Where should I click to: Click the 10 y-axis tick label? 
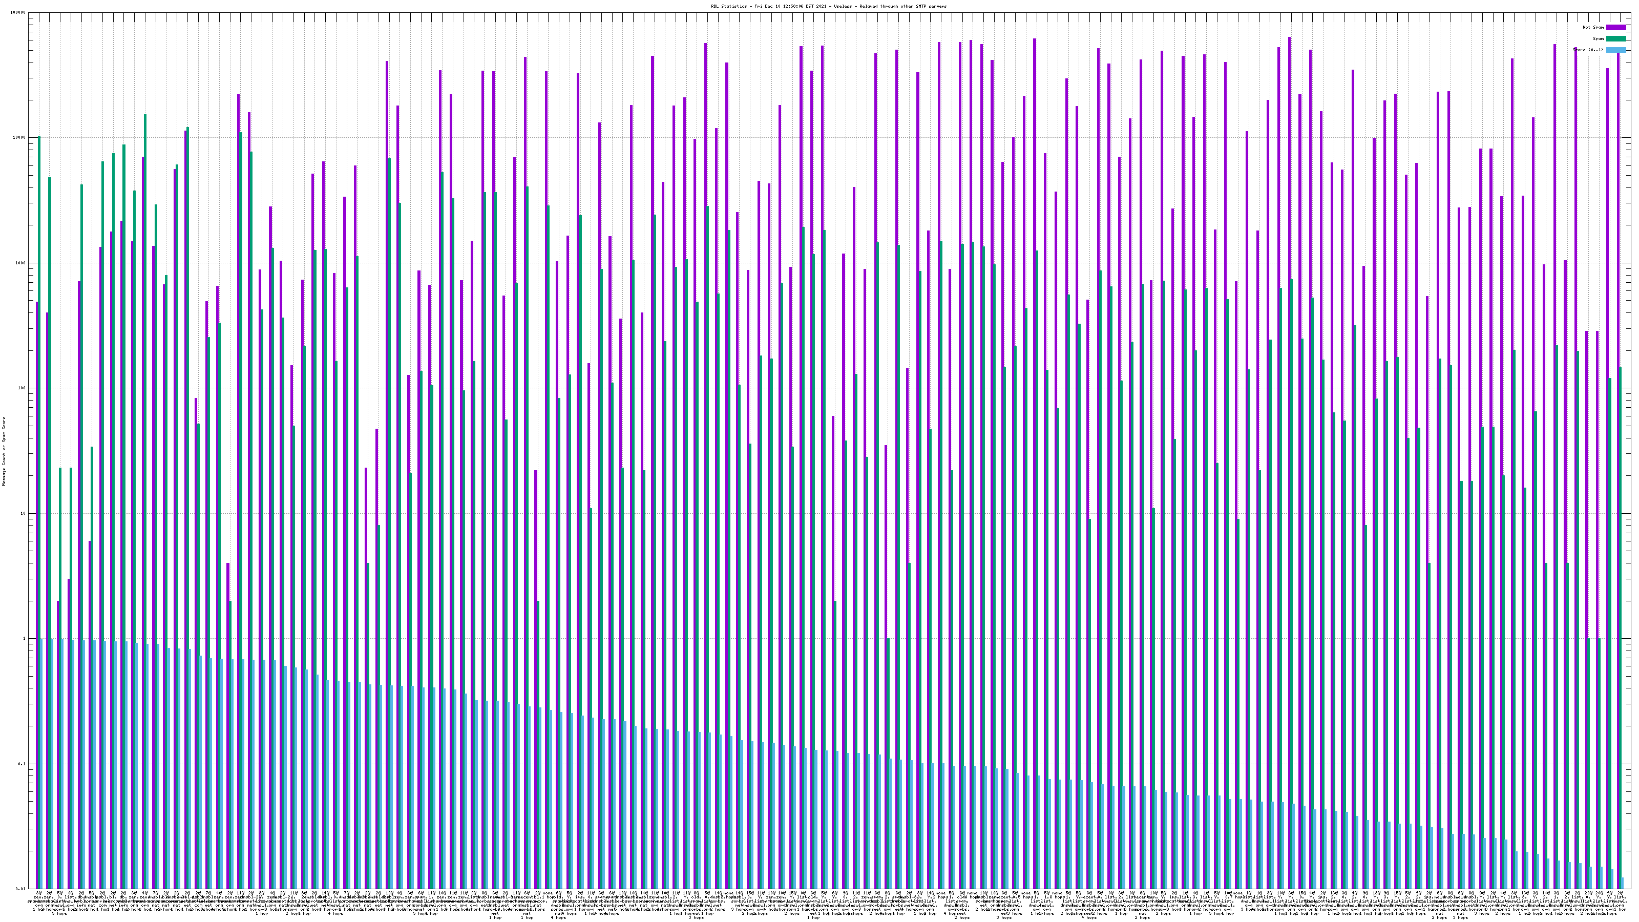click(24, 514)
